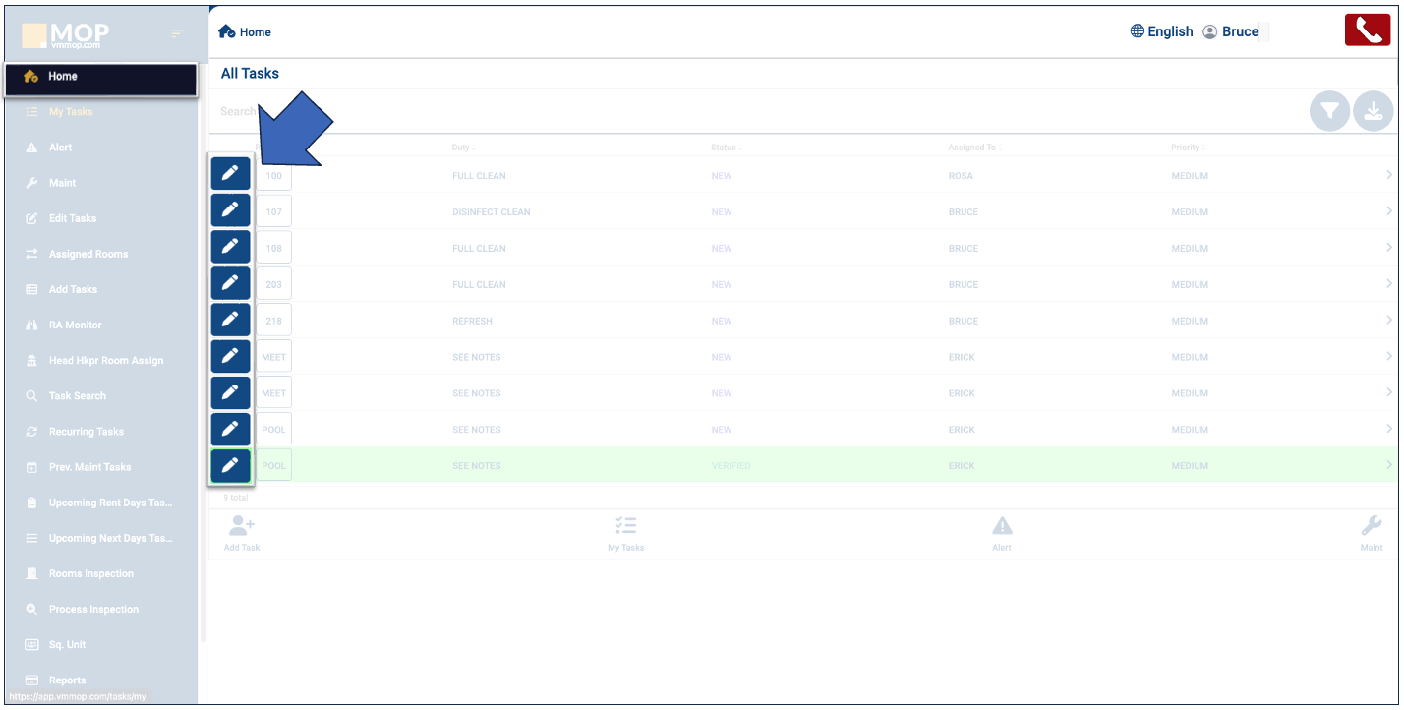Click the pencil edit icon for room 100

point(230,174)
